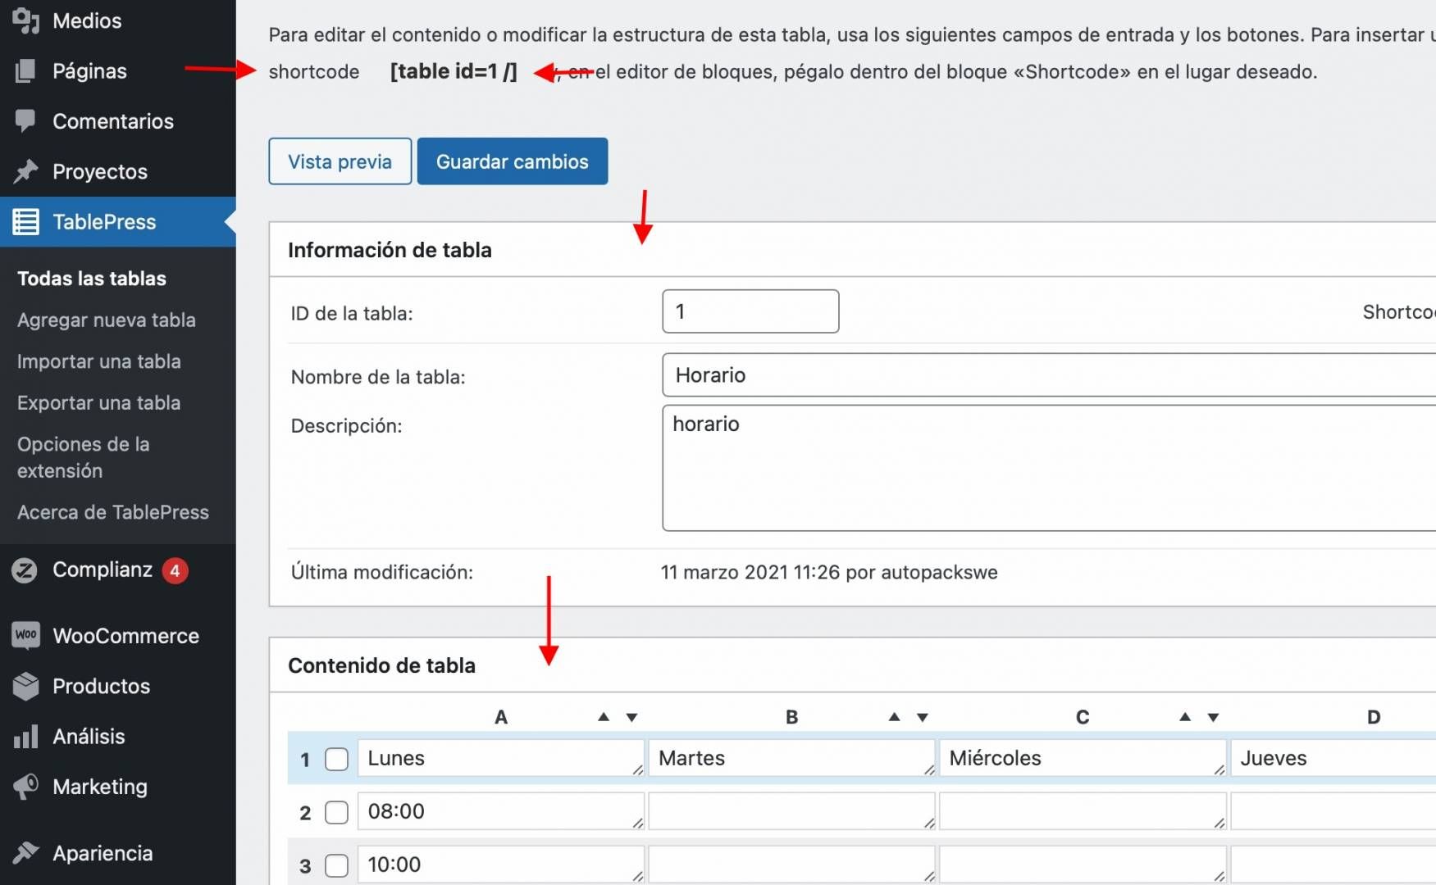This screenshot has height=885, width=1436.
Task: Click Vista previa button
Action: click(340, 161)
